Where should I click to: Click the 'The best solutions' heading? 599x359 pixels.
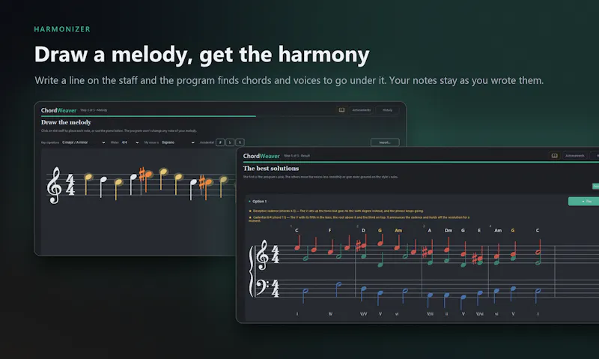pyautogui.click(x=271, y=168)
